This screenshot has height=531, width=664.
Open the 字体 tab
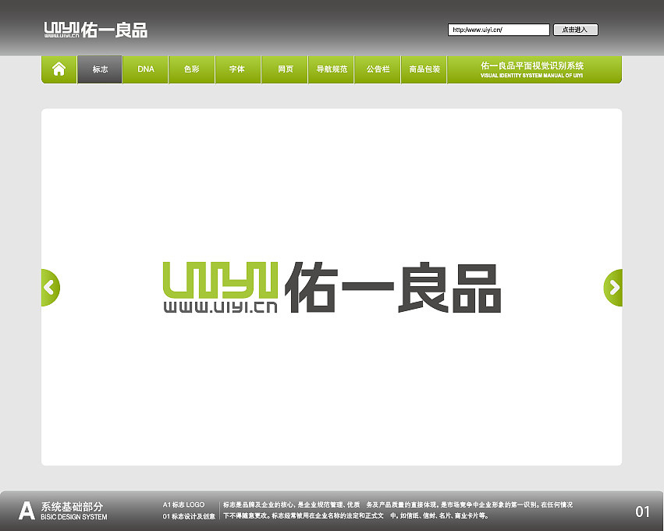click(237, 69)
